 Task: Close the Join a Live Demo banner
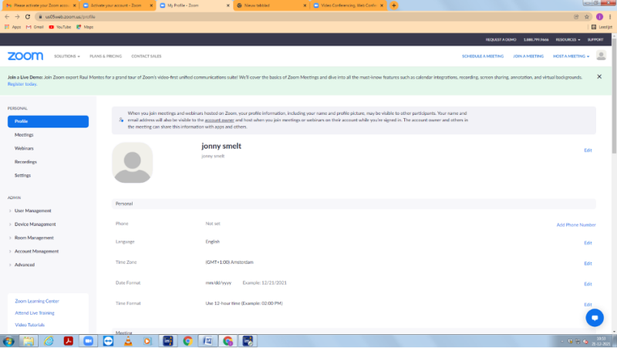[x=599, y=76]
